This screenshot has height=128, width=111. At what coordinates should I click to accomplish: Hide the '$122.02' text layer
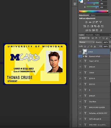pos(80,84)
